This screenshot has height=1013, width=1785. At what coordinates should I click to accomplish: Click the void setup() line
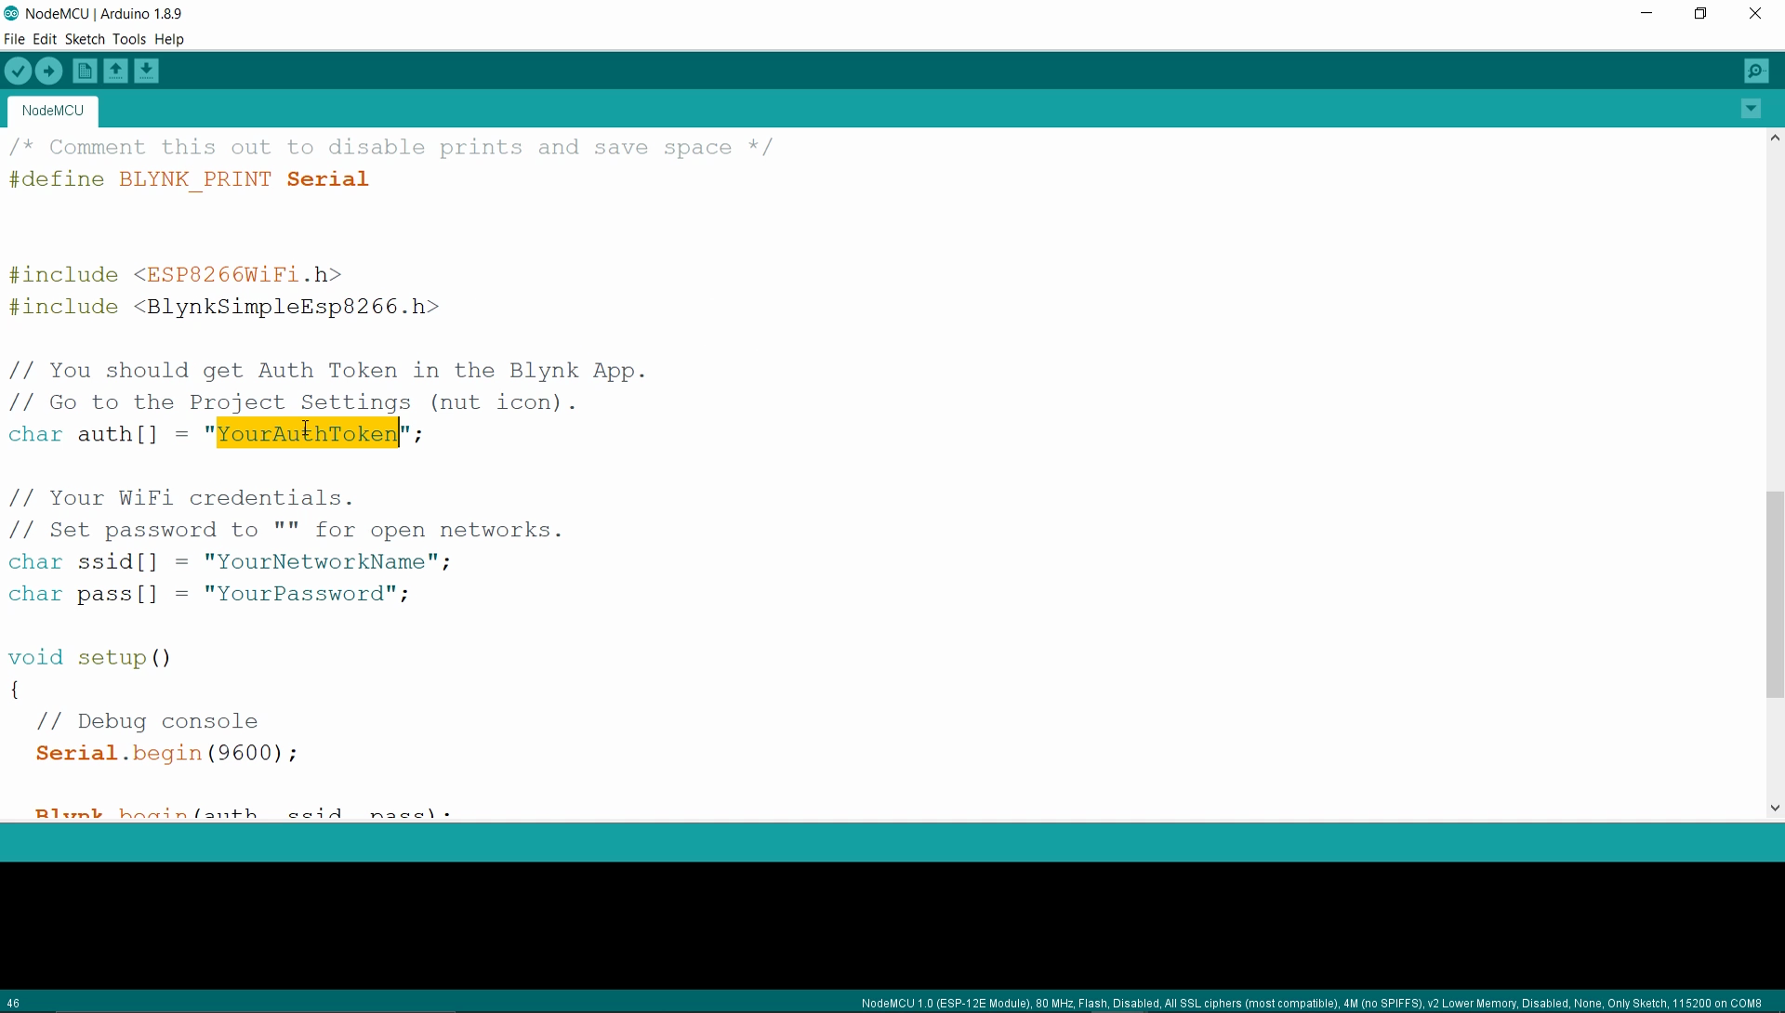coord(90,658)
